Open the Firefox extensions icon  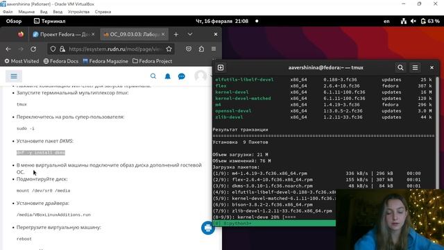[x=201, y=49]
